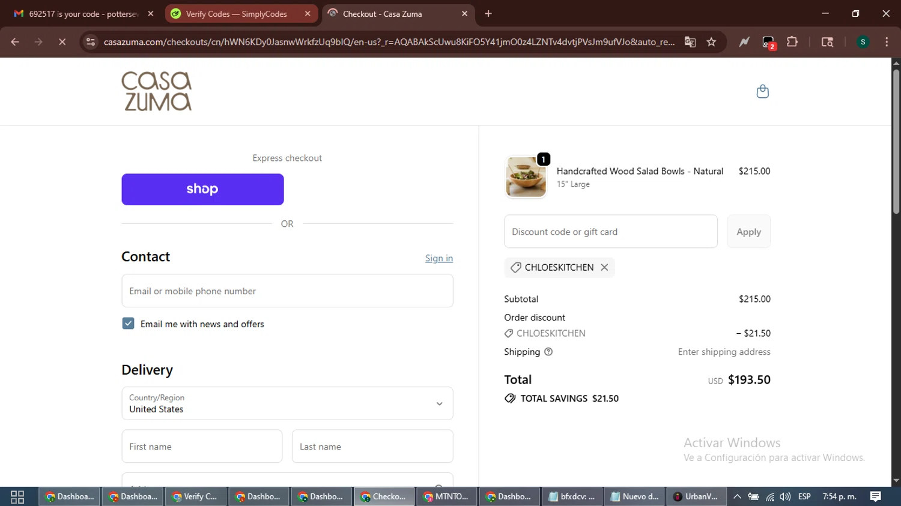Show hidden system tray icons
This screenshot has width=901, height=506.
[x=737, y=497]
